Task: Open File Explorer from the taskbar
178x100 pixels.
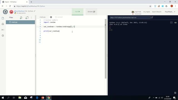Action: 20,97
